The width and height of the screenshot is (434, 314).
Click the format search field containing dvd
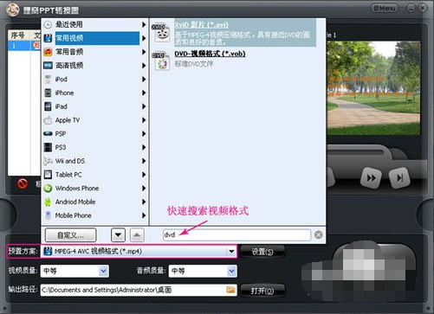coord(236,235)
